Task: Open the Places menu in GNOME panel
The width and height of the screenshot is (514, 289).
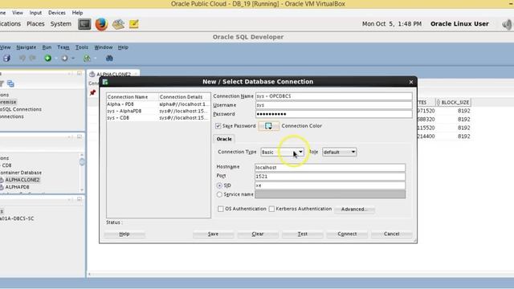Action: pyautogui.click(x=35, y=24)
